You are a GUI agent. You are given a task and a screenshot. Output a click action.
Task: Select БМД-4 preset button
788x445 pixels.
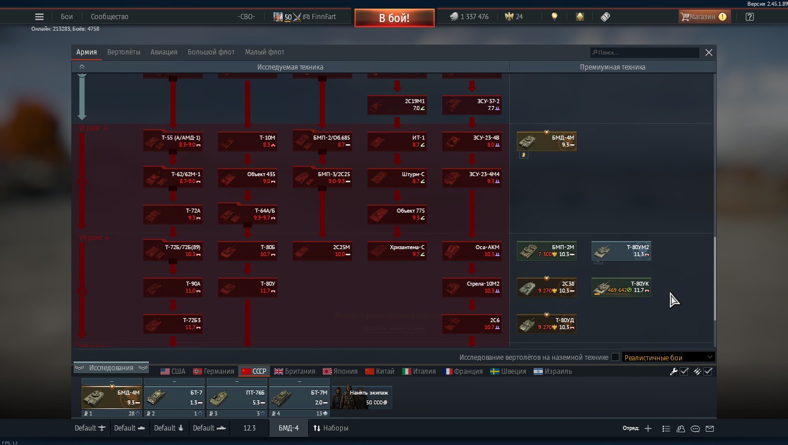[x=289, y=428]
